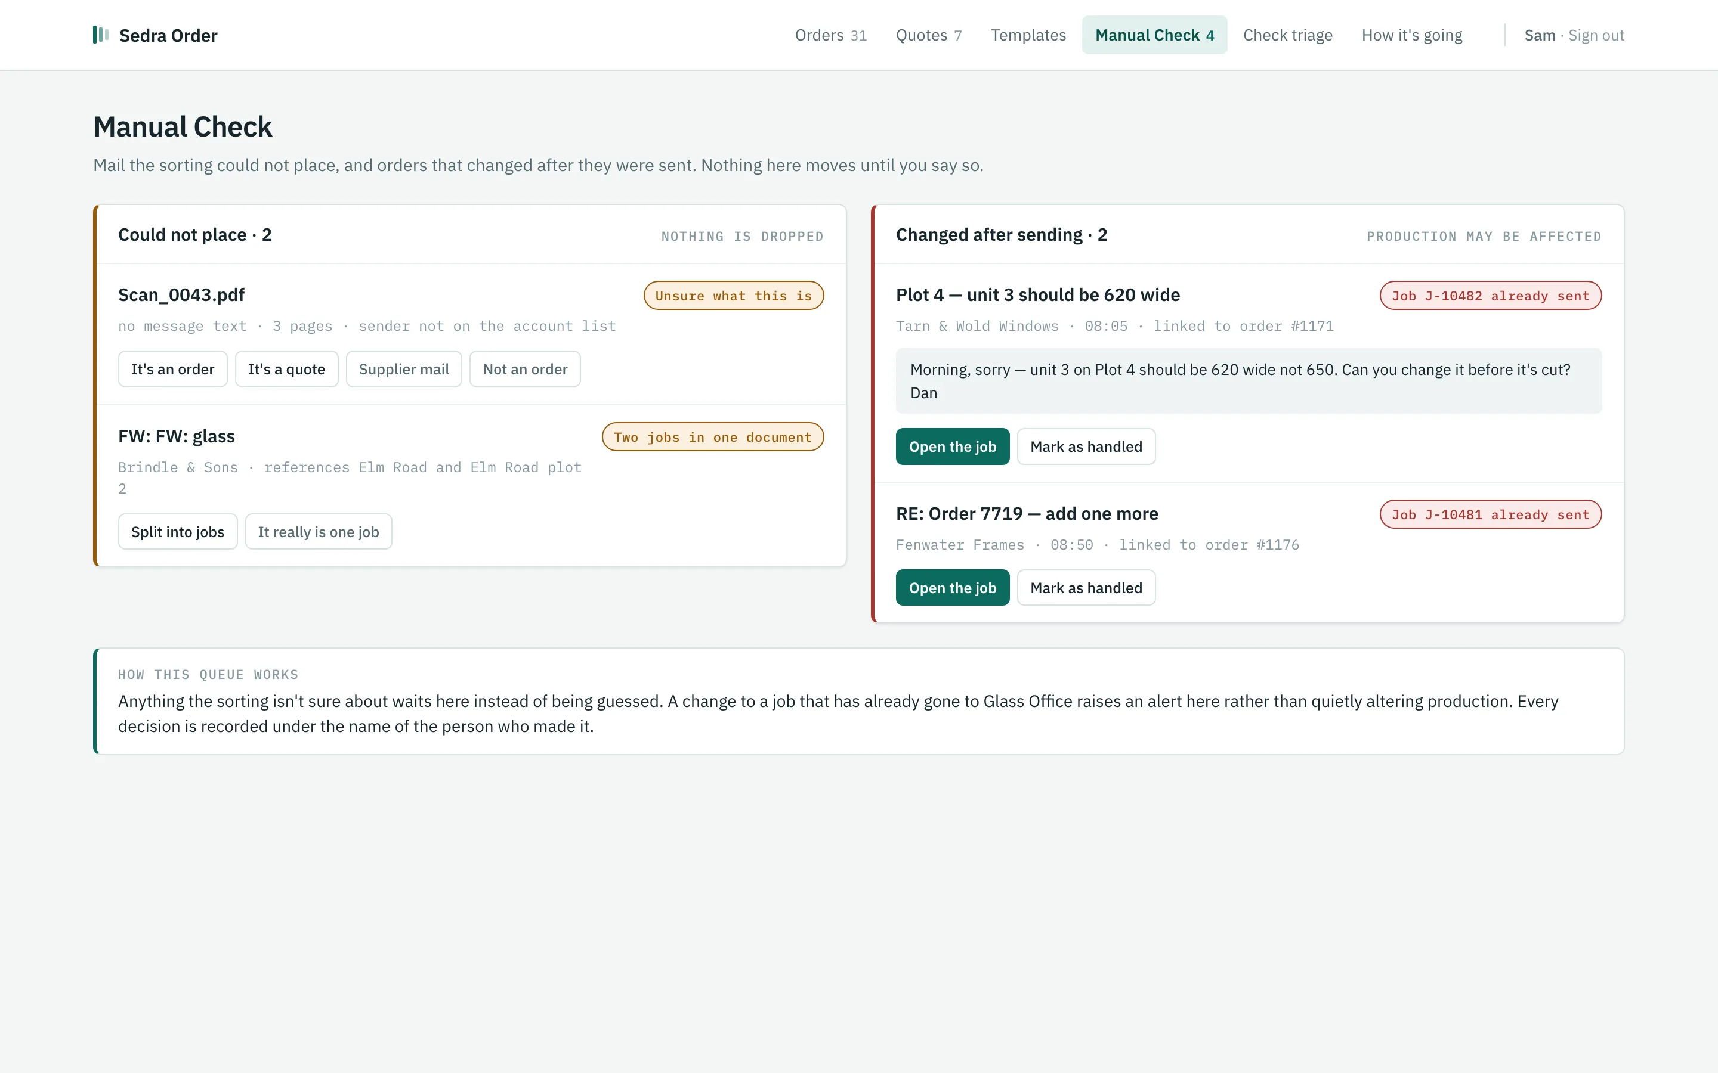The width and height of the screenshot is (1718, 1073).
Task: Click the Tarn & Wold Windows sender line
Action: [x=1114, y=325]
